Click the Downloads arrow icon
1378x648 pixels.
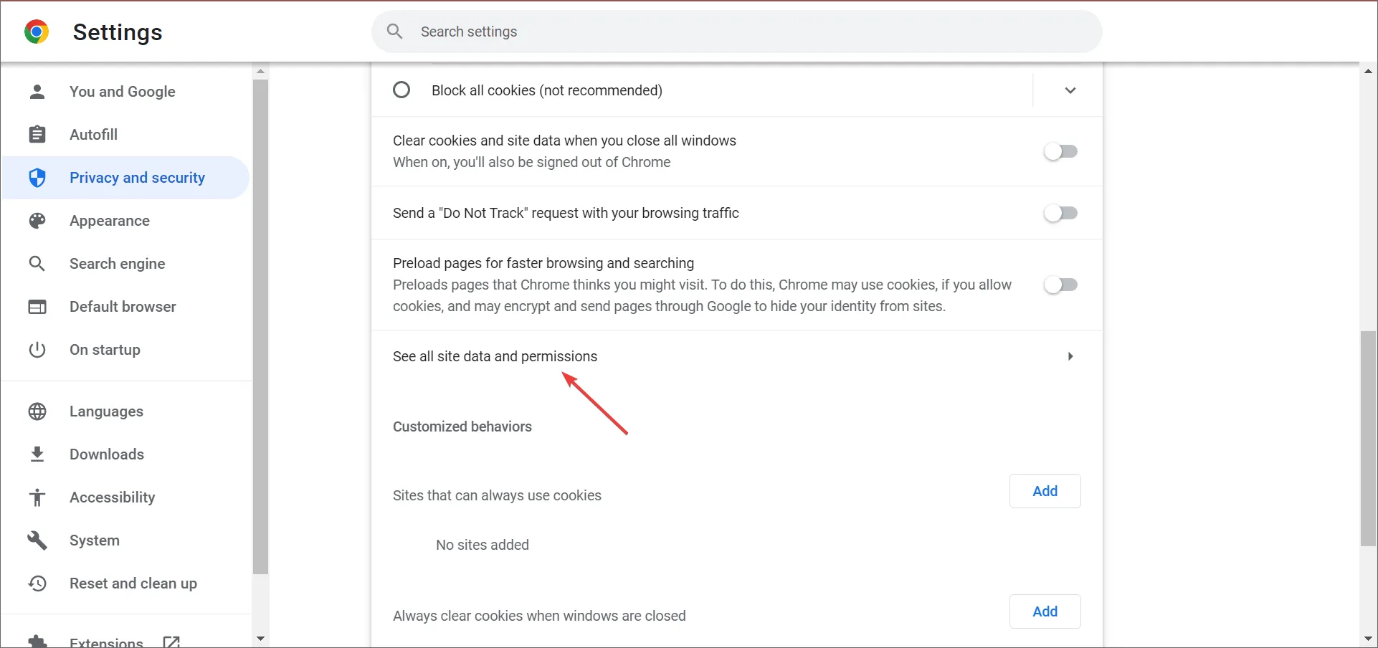pyautogui.click(x=37, y=454)
